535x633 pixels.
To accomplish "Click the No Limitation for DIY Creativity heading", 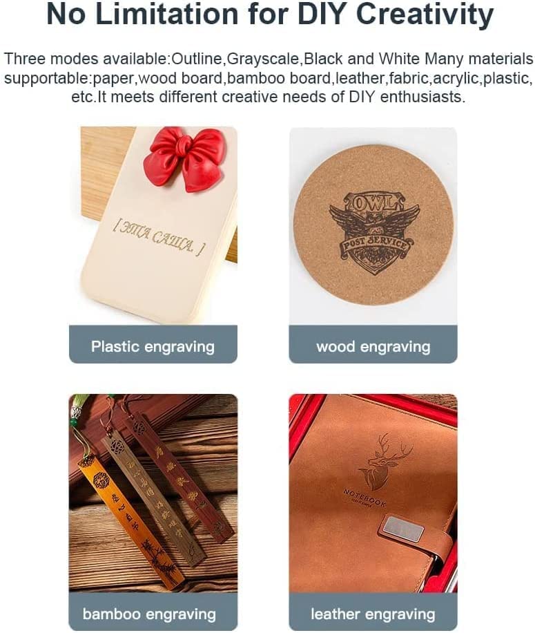I will click(270, 14).
